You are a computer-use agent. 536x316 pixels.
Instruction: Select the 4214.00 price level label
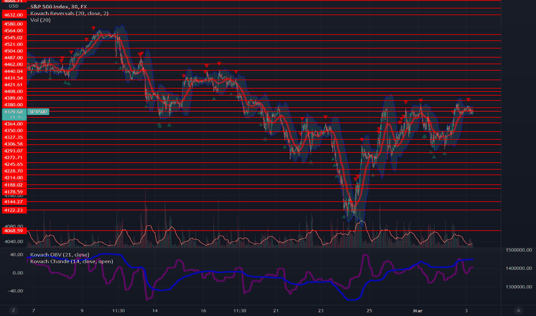coord(14,178)
